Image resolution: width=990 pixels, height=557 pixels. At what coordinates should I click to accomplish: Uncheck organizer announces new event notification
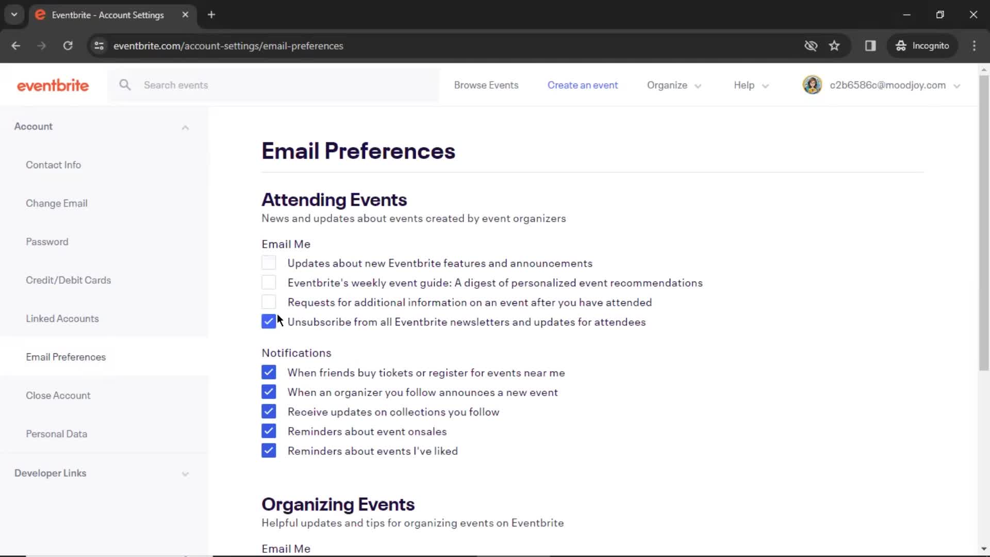(x=269, y=392)
